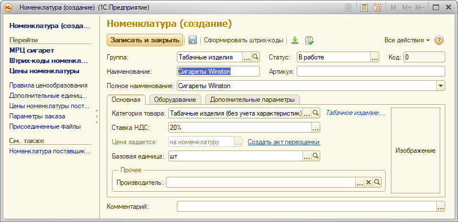Screen dimensions: 458x222
Task: Click the favorites star icon in title bar
Action: point(348,7)
